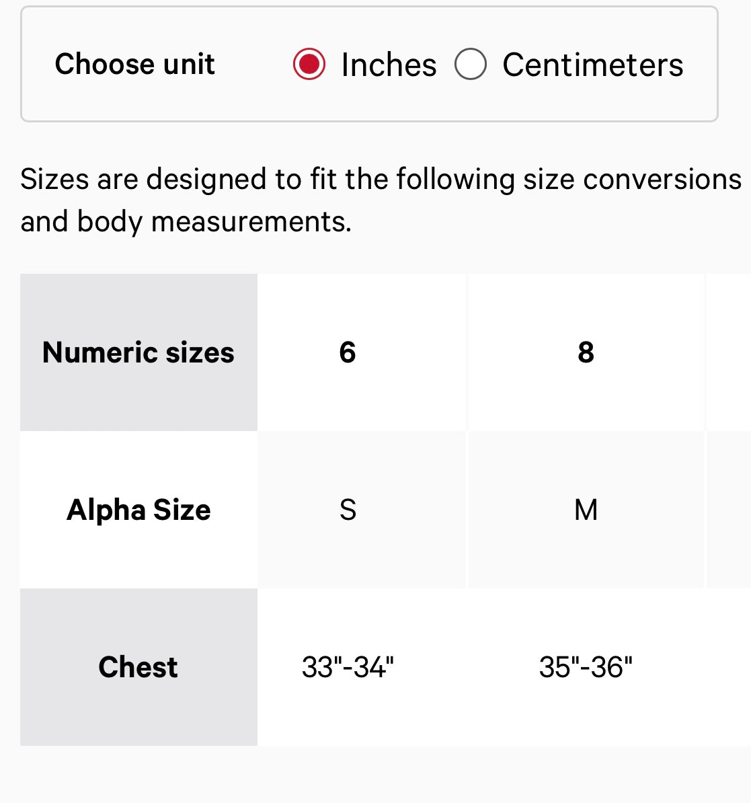Click the "Centimeters" label text
The width and height of the screenshot is (751, 803).
pyautogui.click(x=592, y=65)
